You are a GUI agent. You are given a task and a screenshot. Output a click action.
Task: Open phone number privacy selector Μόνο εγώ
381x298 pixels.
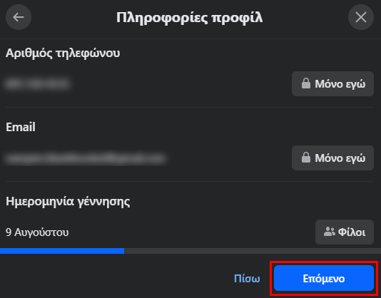point(332,84)
